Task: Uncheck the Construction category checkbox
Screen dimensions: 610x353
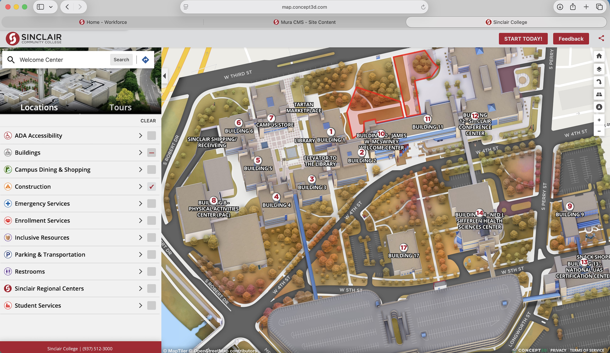Action: (152, 187)
